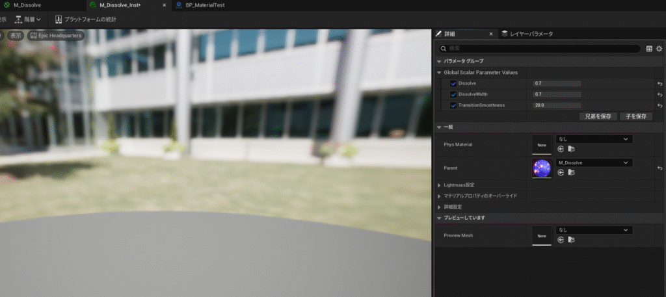Collapse Global Scalar Parameter Values group
Image resolution: width=666 pixels, height=297 pixels.
(439, 73)
